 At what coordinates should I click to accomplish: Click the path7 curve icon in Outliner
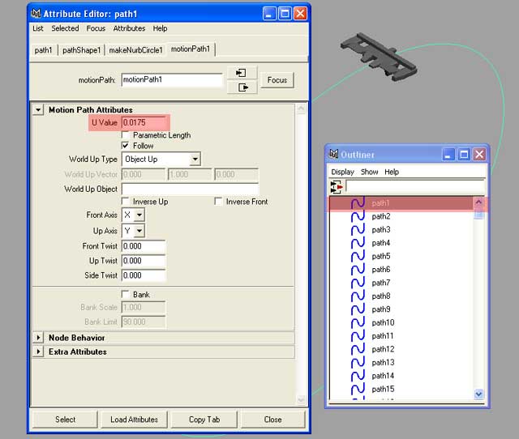click(x=358, y=283)
